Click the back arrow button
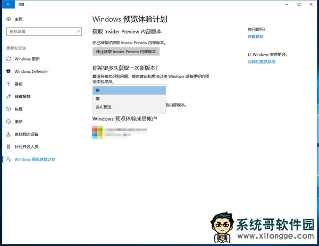The width and height of the screenshot is (319, 246). [9, 4]
